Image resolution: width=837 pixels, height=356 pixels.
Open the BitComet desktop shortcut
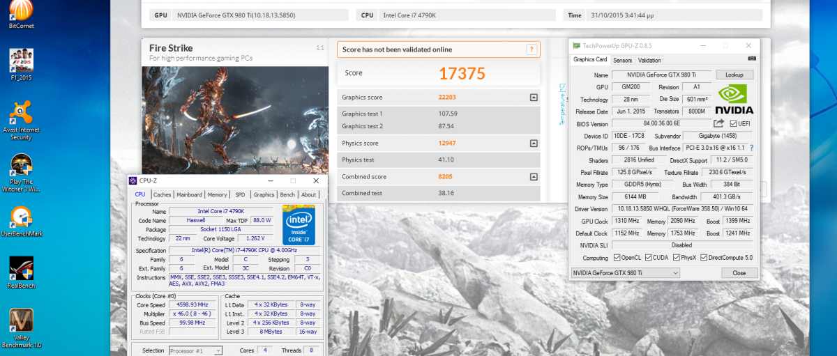pyautogui.click(x=22, y=14)
